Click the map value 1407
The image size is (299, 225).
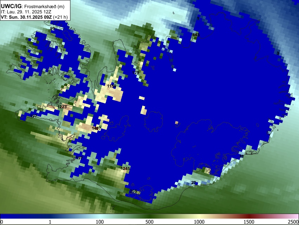click(x=96, y=128)
